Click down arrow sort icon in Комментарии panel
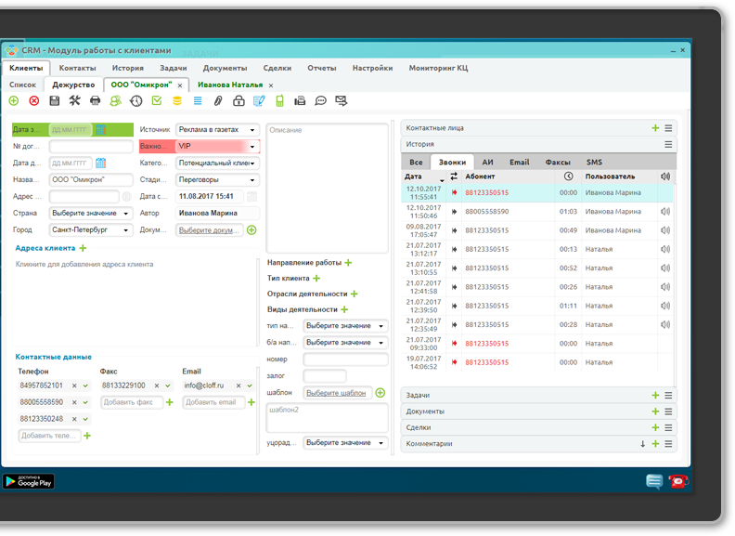 point(642,444)
